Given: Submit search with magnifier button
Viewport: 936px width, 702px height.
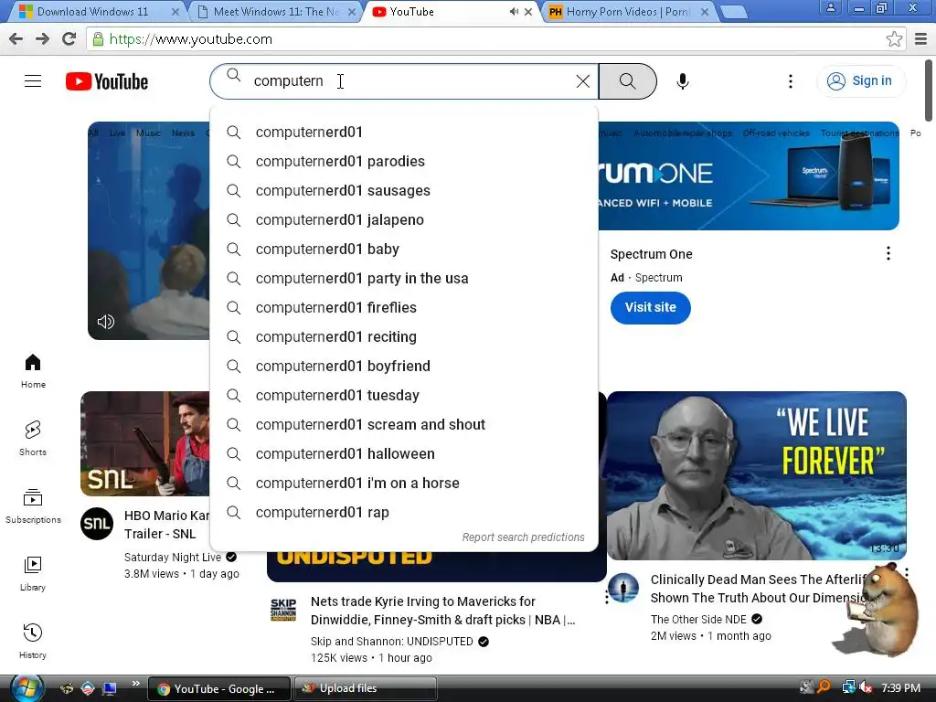Looking at the screenshot, I should click(627, 81).
